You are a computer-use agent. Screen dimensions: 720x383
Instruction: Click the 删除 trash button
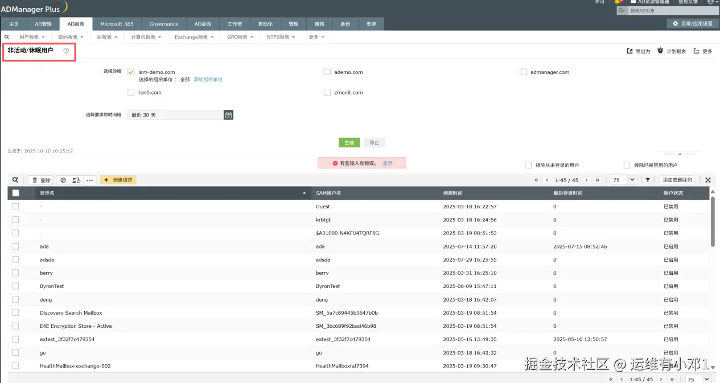(x=41, y=180)
